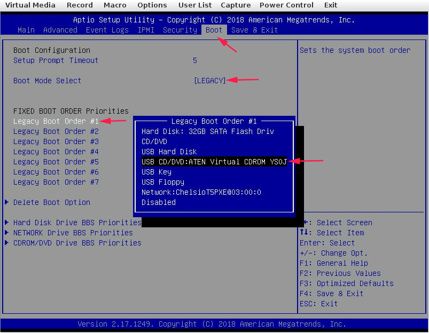Open the Options menu

(x=152, y=5)
